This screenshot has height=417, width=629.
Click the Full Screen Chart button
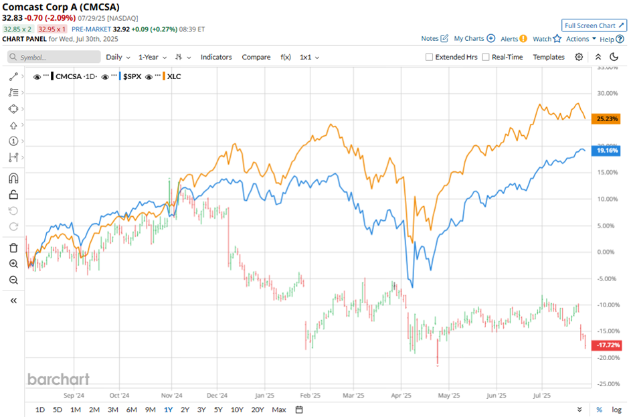(x=594, y=25)
